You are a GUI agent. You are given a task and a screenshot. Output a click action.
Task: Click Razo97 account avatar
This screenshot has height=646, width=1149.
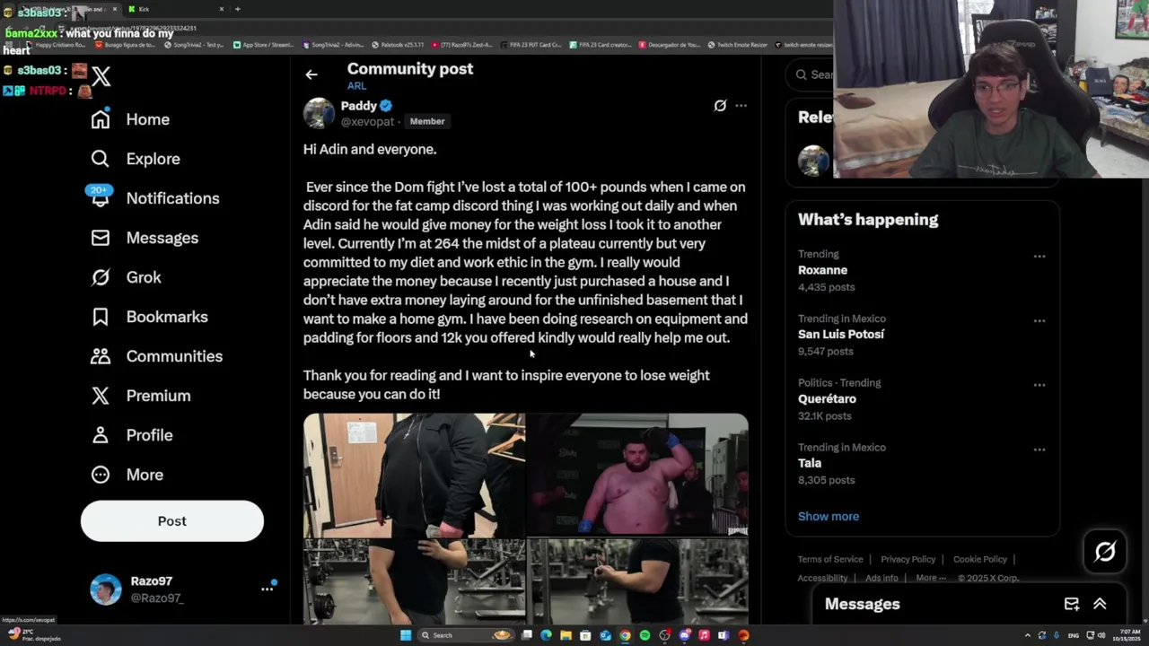[106, 589]
